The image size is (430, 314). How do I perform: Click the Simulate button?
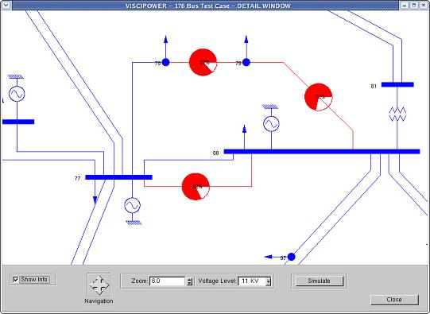(320, 281)
